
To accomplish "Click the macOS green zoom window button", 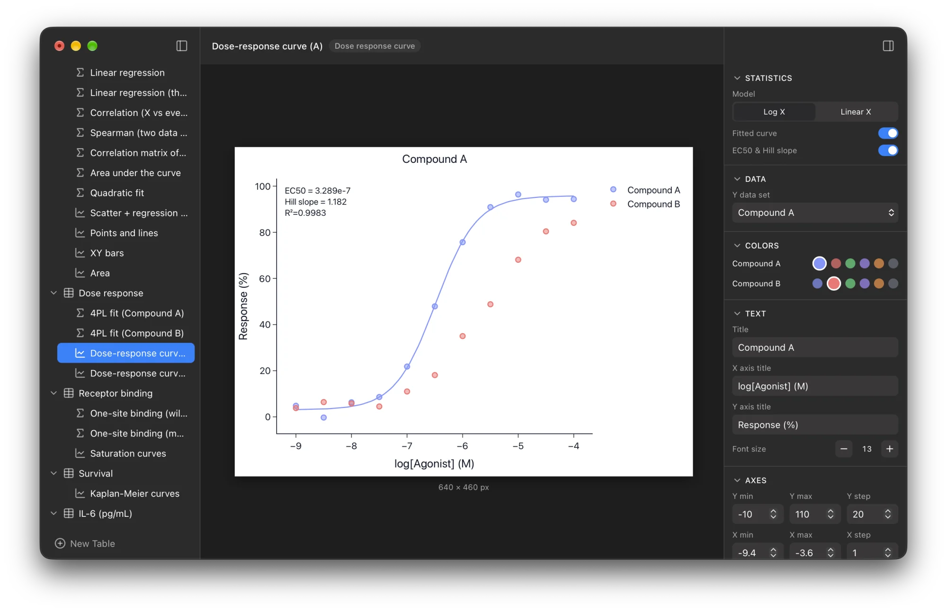I will pyautogui.click(x=92, y=46).
